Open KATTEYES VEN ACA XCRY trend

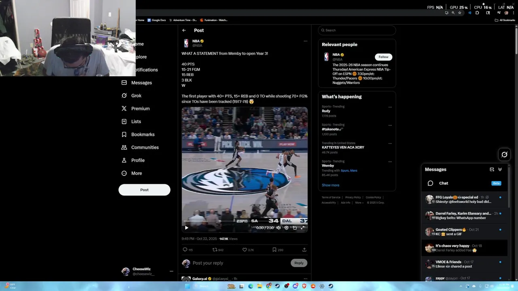(x=343, y=148)
